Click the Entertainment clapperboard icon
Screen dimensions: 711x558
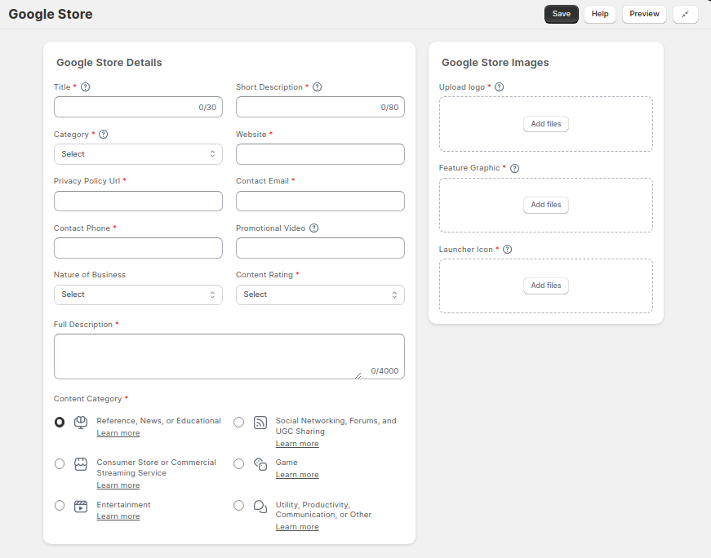pyautogui.click(x=81, y=506)
